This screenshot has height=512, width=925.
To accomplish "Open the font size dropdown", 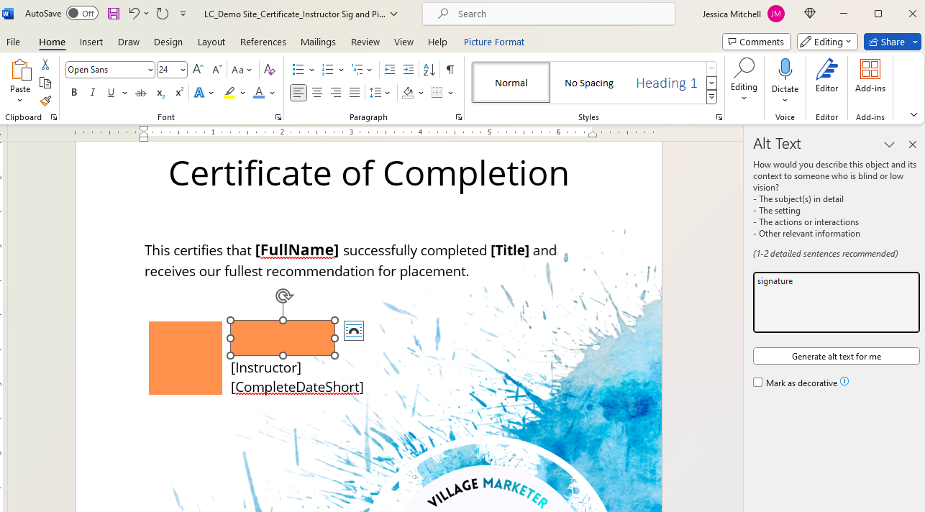I will click(183, 70).
